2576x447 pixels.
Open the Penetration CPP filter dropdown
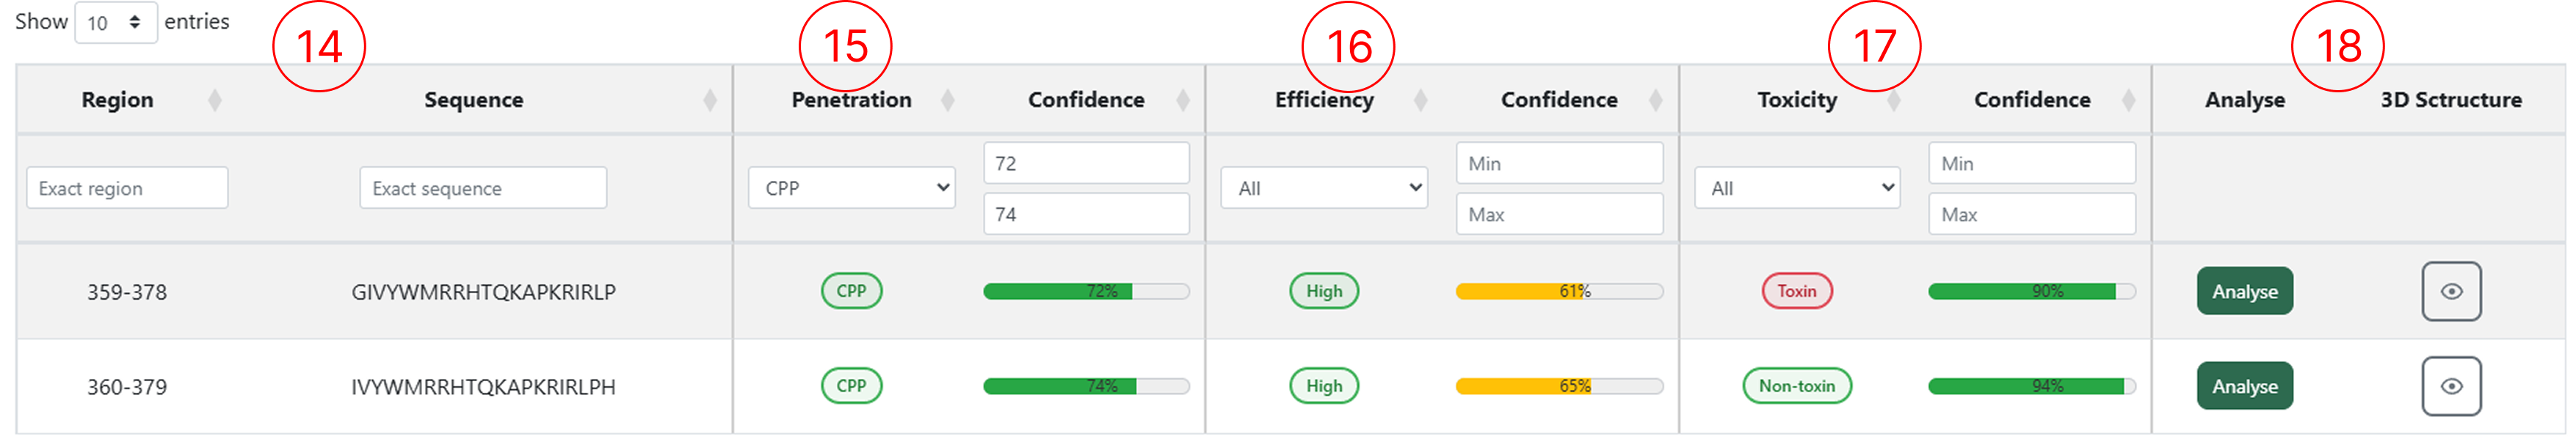(852, 188)
